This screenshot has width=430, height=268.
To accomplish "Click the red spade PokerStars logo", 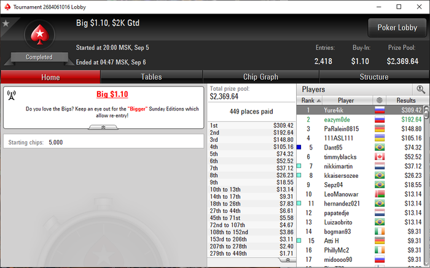I will point(40,35).
